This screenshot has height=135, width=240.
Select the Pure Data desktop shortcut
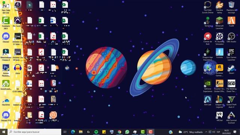point(6,7)
